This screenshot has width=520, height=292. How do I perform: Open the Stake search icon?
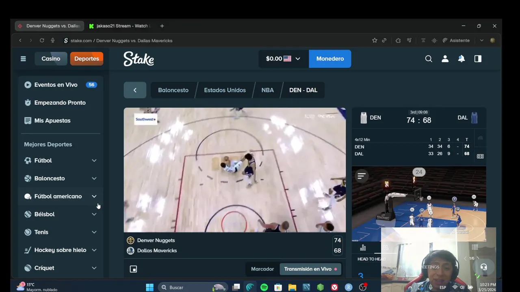point(429,59)
